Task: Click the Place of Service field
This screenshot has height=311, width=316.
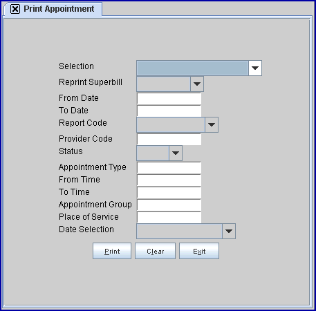Action: [x=169, y=218]
